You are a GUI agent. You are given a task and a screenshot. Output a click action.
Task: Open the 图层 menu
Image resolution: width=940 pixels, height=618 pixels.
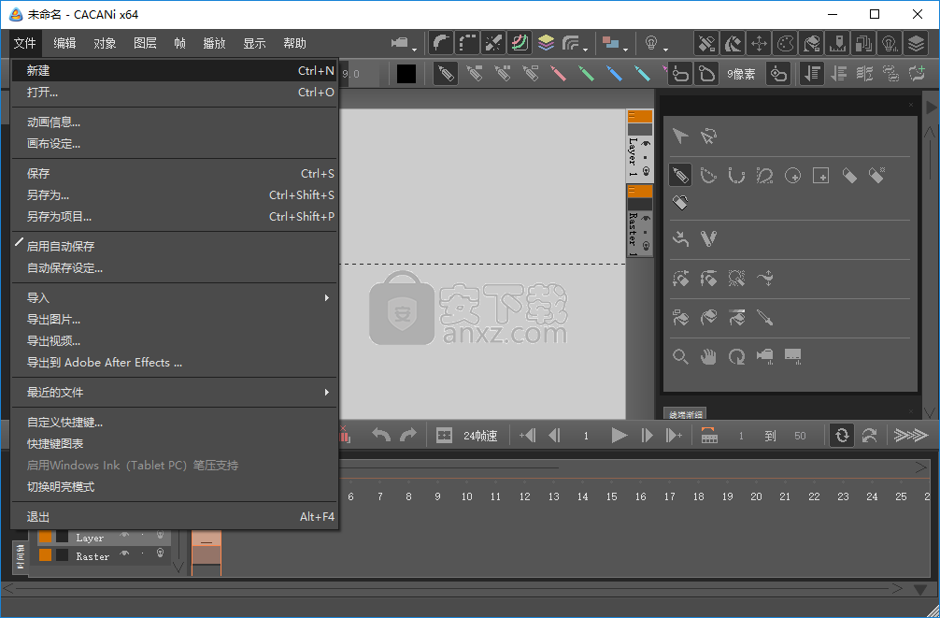(145, 43)
